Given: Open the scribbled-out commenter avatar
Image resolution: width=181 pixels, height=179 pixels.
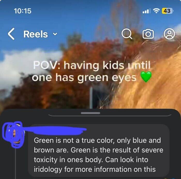Looking at the screenshot, I should tap(13, 135).
